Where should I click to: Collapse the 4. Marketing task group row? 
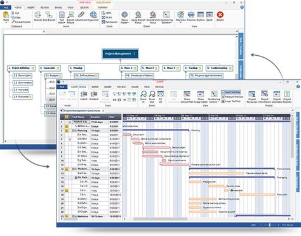point(74,216)
